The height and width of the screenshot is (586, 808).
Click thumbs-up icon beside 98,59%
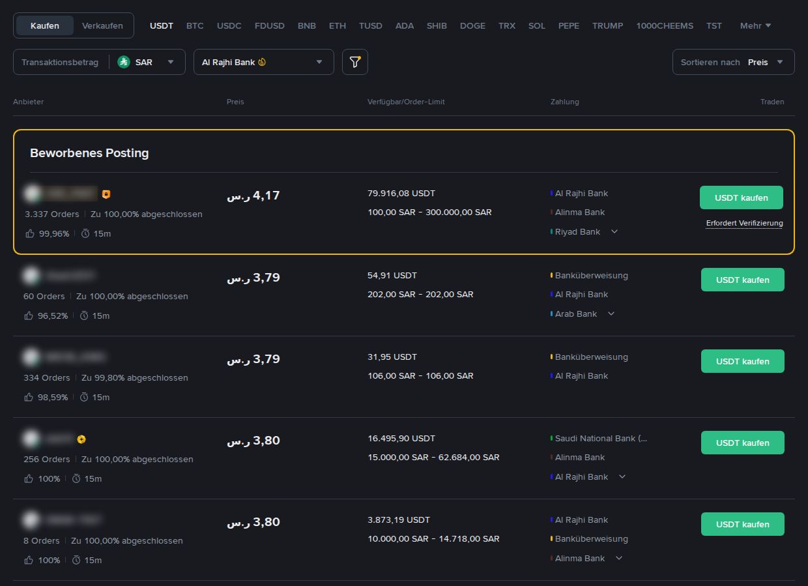[28, 397]
